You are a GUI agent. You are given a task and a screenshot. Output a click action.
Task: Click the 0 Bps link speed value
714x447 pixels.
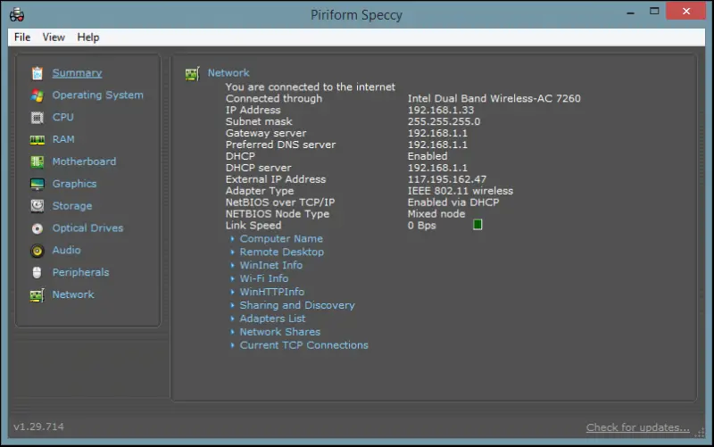click(x=421, y=226)
